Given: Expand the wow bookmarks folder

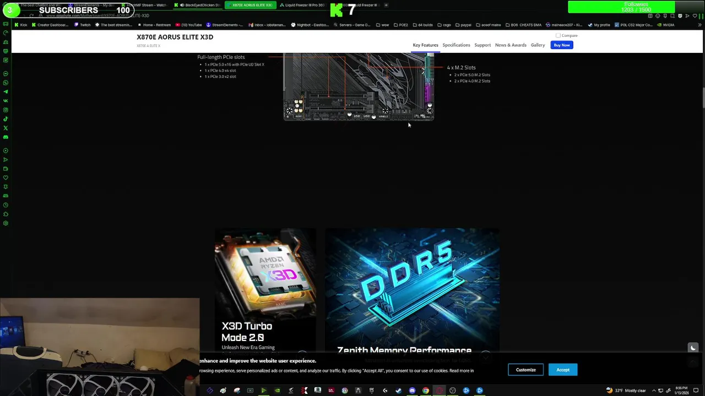Looking at the screenshot, I should (382, 25).
